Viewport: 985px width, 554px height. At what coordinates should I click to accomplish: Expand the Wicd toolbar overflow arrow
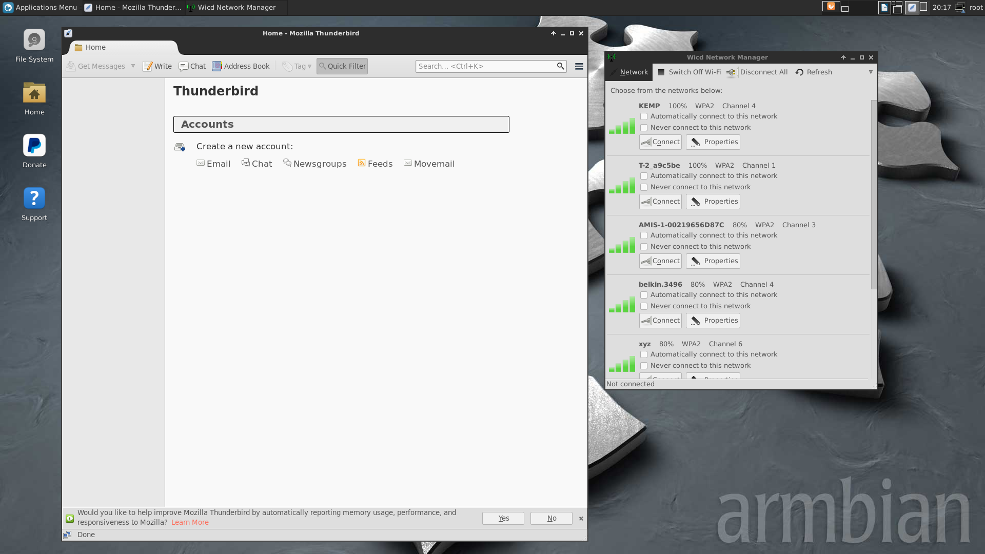click(x=871, y=72)
